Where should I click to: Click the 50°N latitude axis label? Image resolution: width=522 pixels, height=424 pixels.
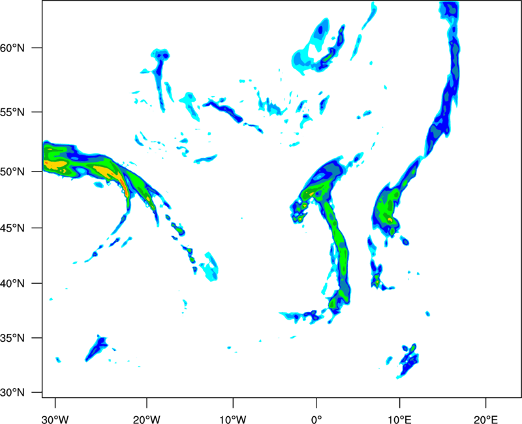pyautogui.click(x=12, y=172)
